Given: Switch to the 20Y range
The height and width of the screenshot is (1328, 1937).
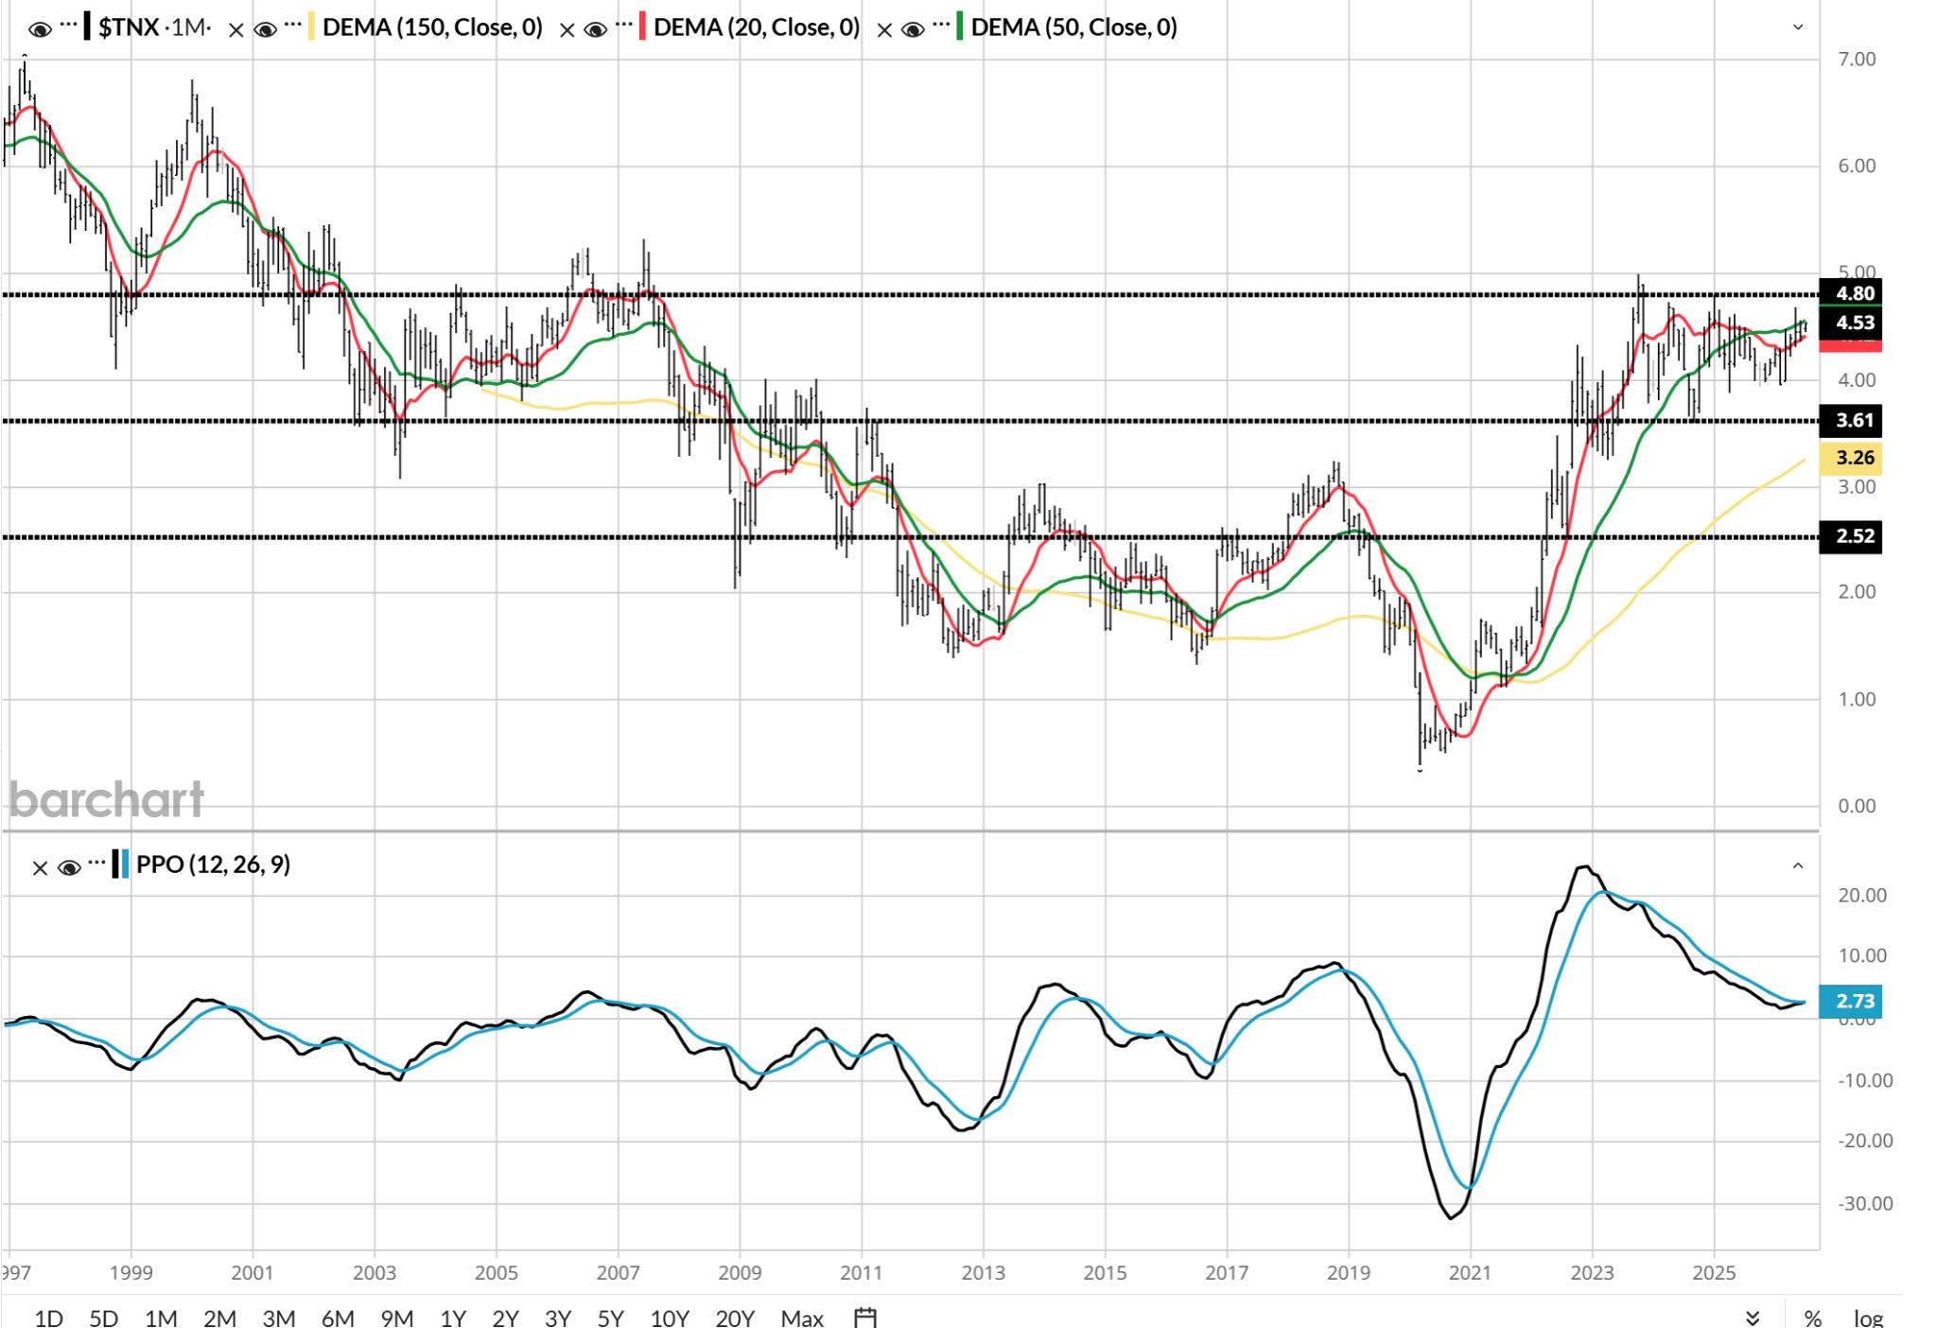Looking at the screenshot, I should click(735, 1318).
